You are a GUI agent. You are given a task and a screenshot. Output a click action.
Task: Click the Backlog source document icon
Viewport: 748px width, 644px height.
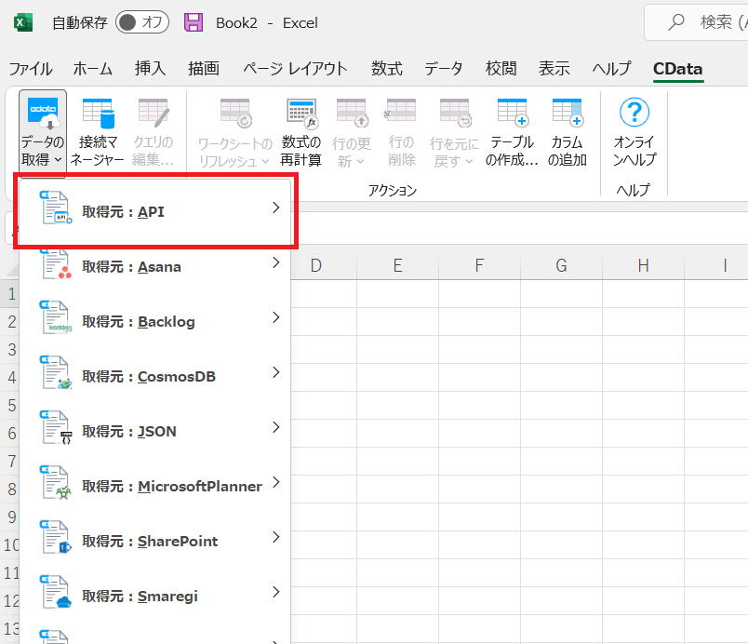coord(56,317)
